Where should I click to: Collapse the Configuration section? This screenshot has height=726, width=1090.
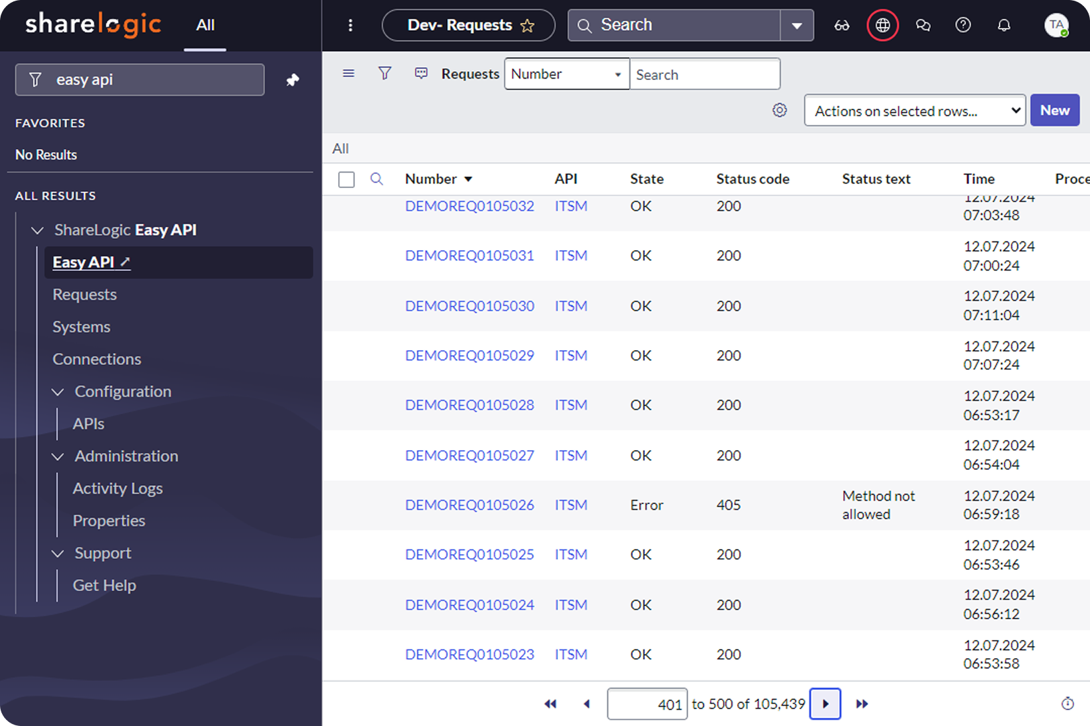coord(58,392)
